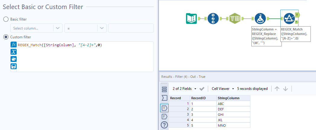
Task: Select the Basic filter radio button
Action: [6, 19]
